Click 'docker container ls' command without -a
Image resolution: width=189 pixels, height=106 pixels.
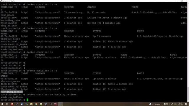click(40, 52)
